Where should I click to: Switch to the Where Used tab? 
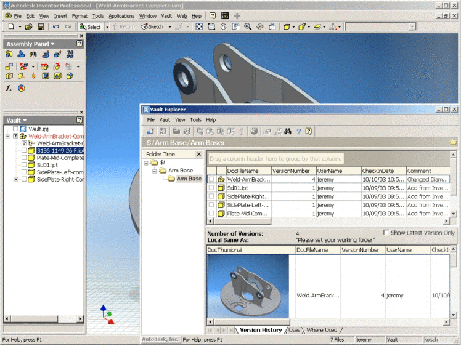coord(322,330)
